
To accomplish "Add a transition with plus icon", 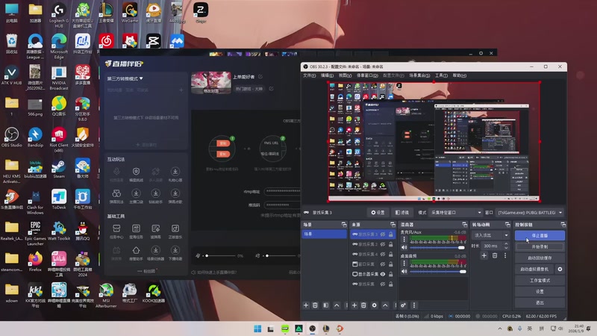I will (x=484, y=255).
